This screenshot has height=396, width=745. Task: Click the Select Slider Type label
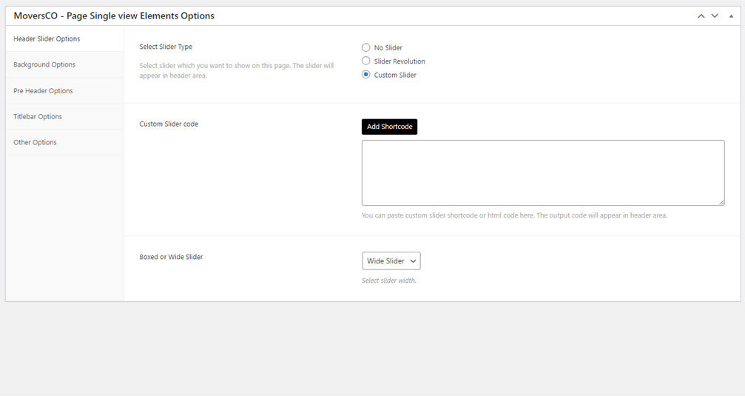pyautogui.click(x=166, y=47)
